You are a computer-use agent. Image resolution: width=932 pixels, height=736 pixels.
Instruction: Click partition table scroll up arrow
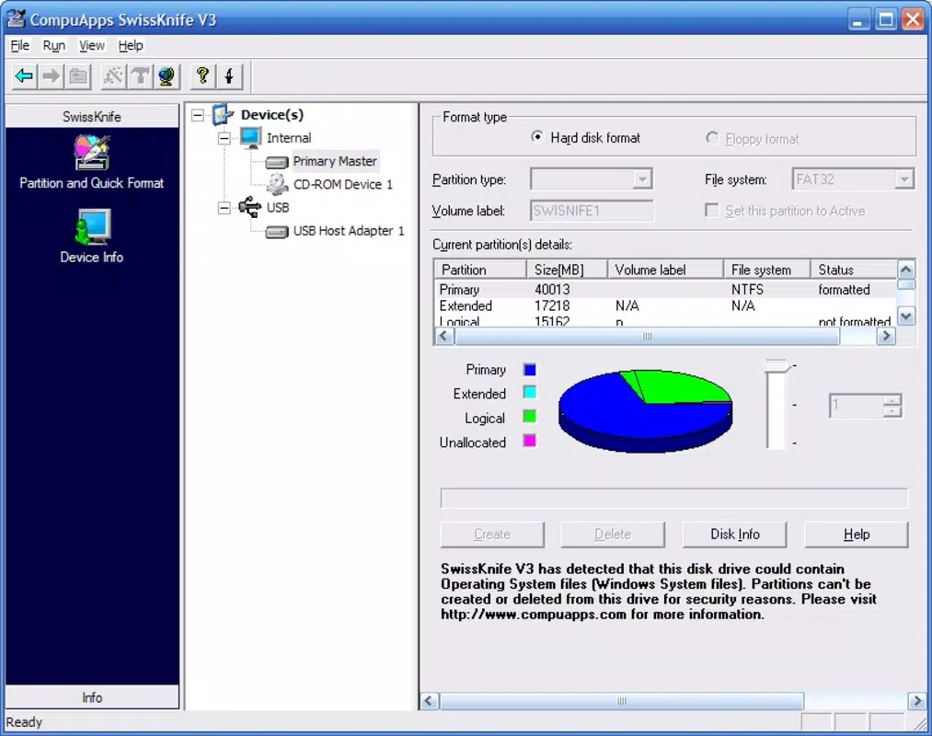click(x=905, y=270)
